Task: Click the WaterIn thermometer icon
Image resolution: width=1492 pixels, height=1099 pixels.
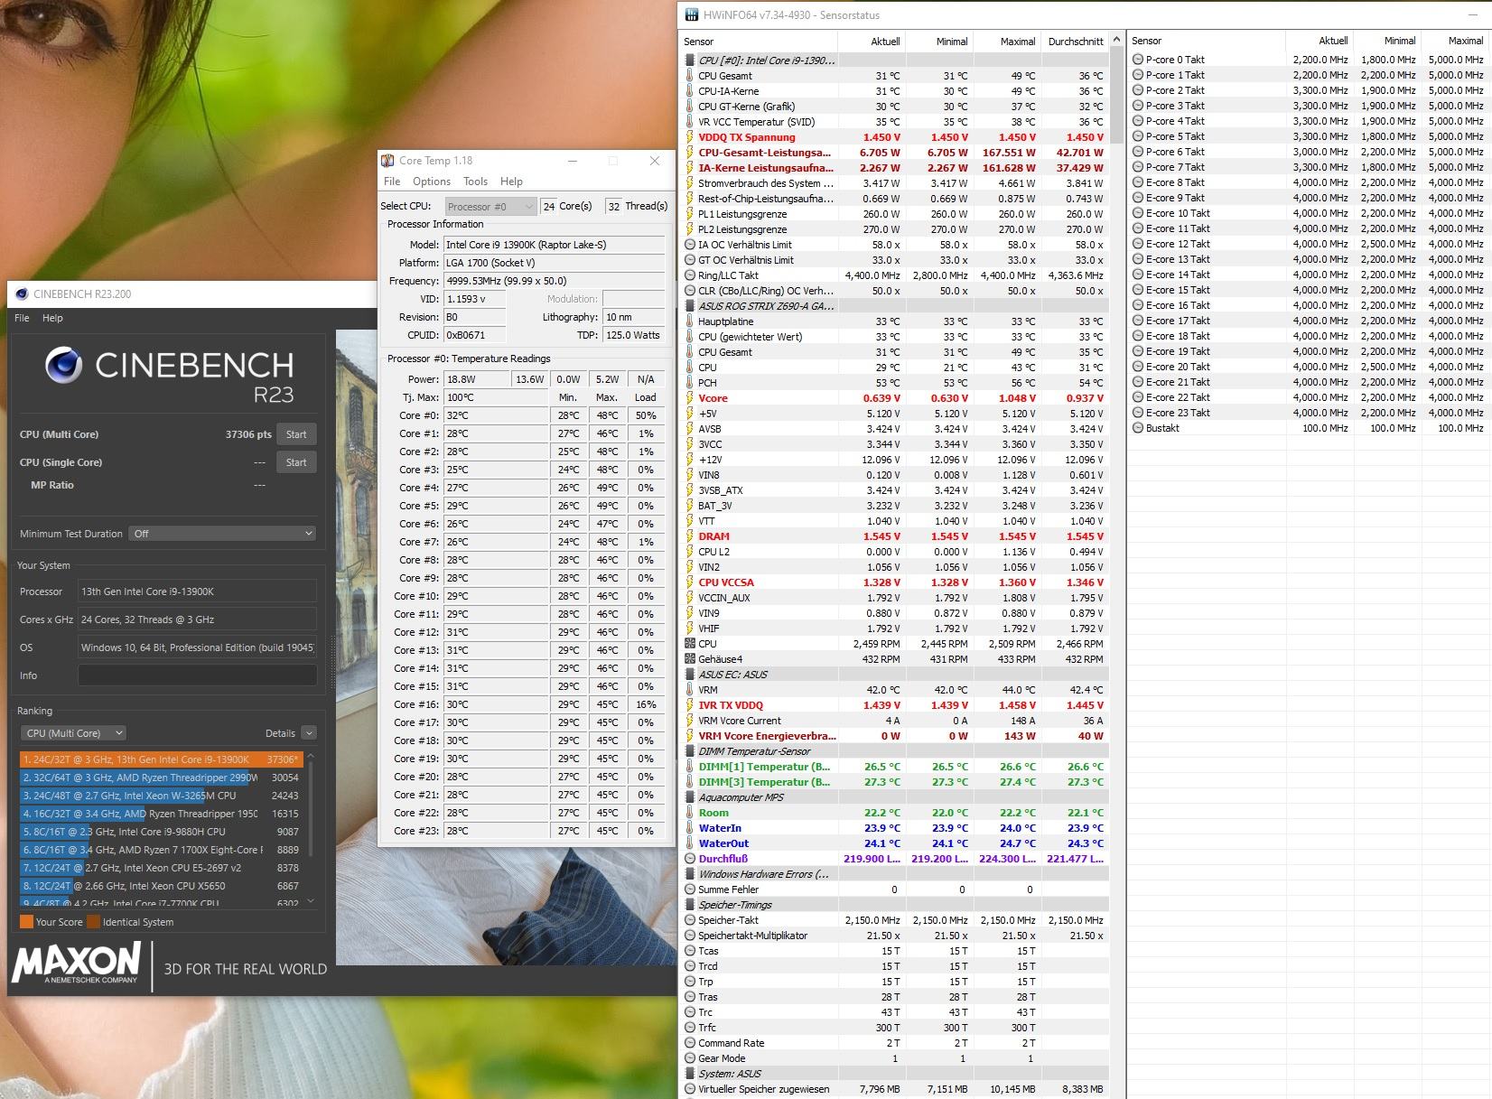Action: pyautogui.click(x=690, y=828)
